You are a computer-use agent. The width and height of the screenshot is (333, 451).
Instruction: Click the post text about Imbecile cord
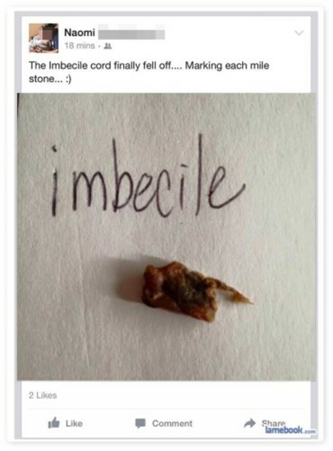click(x=149, y=72)
